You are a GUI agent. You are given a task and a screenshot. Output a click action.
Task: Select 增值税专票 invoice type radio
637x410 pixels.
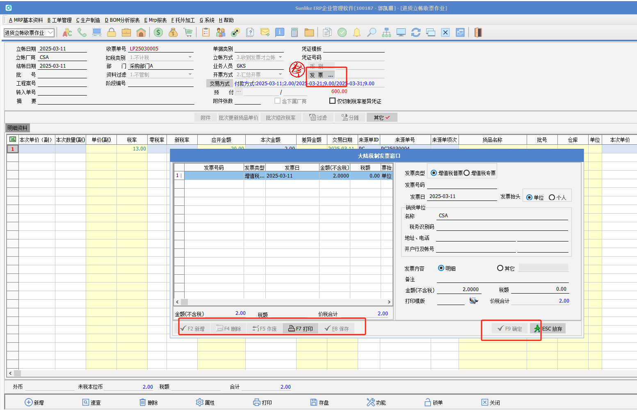(467, 173)
